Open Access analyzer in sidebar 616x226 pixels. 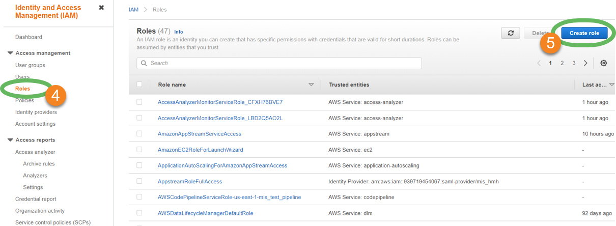pos(35,152)
